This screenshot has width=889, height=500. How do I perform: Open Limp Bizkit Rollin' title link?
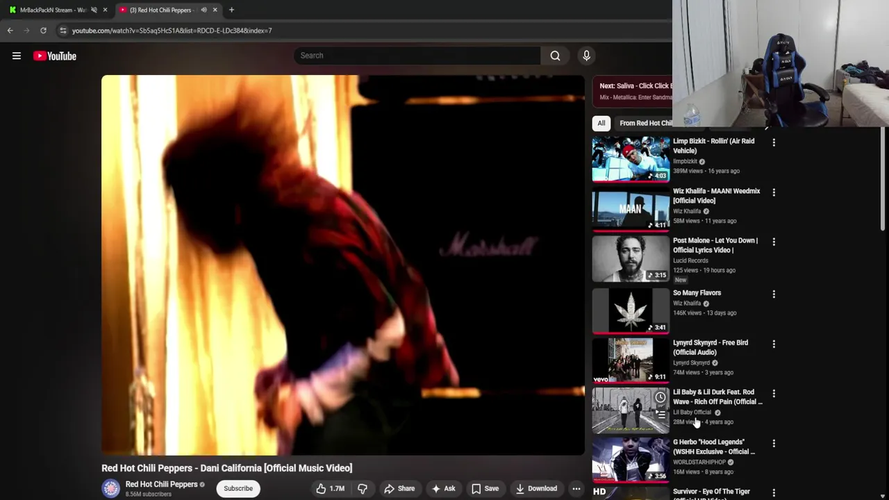pos(713,146)
